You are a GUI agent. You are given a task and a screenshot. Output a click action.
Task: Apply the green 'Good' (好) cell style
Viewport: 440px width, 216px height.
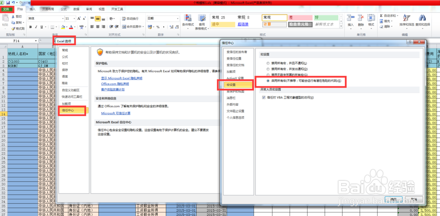pyautogui.click(x=326, y=18)
